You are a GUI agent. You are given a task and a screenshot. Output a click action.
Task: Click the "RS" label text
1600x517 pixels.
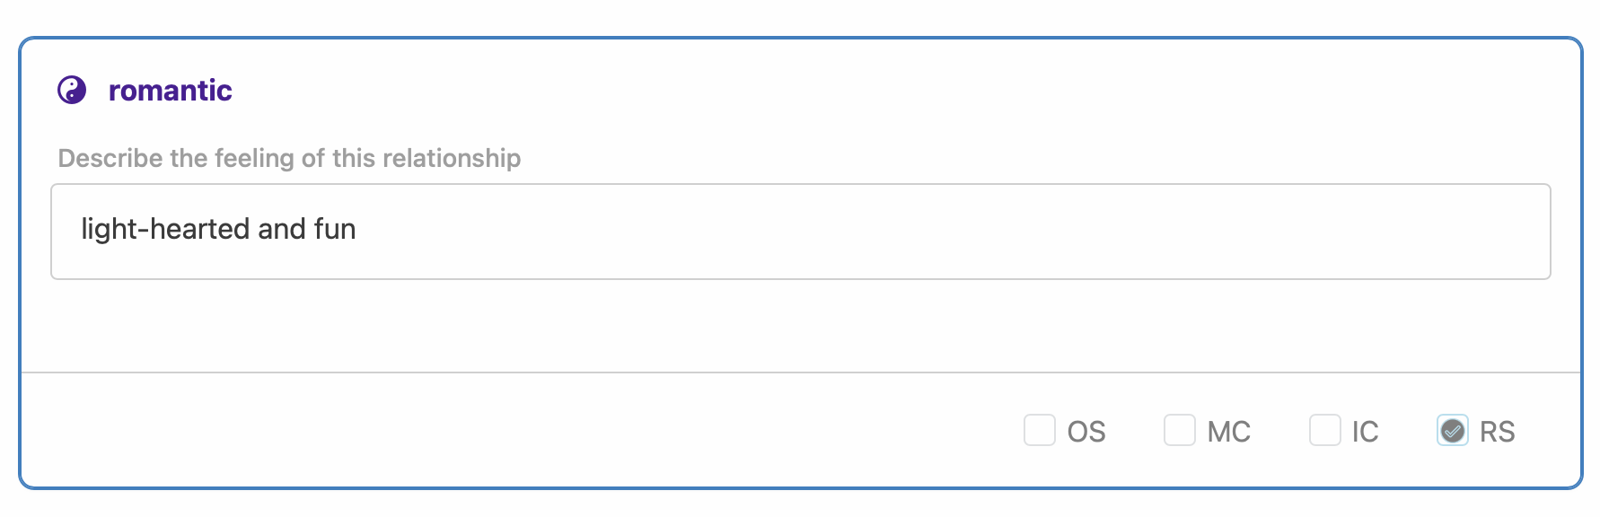1497,432
